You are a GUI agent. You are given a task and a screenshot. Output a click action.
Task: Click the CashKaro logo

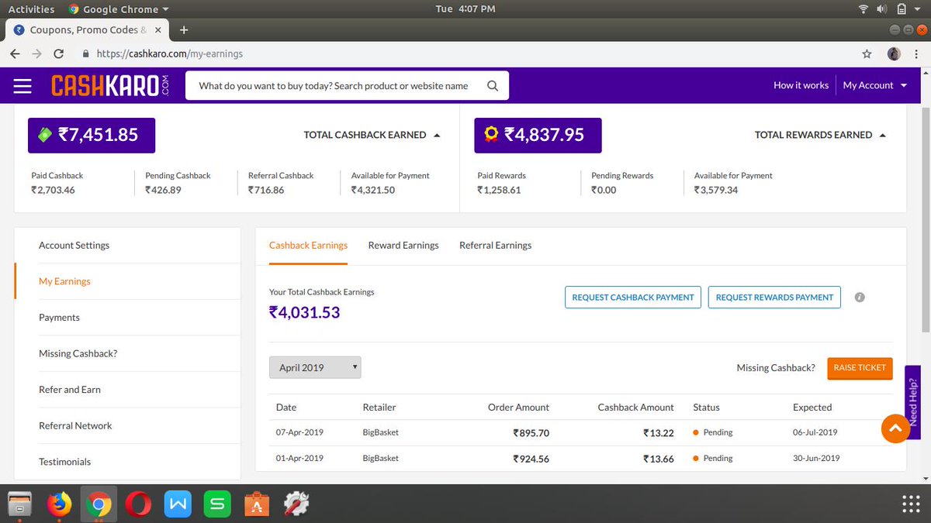tap(110, 85)
